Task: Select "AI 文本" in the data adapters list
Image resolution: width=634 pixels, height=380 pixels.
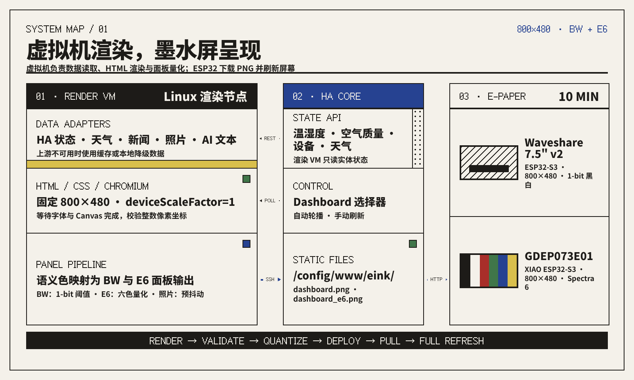Action: 219,140
